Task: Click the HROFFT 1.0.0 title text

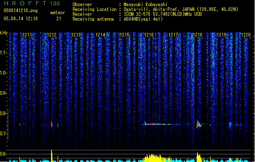Action: pyautogui.click(x=32, y=3)
